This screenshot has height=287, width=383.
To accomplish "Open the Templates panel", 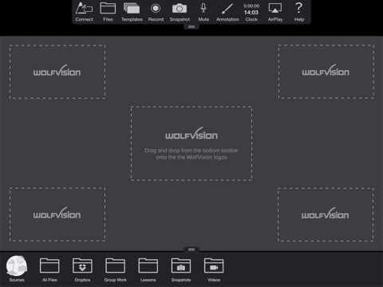I will pyautogui.click(x=132, y=12).
